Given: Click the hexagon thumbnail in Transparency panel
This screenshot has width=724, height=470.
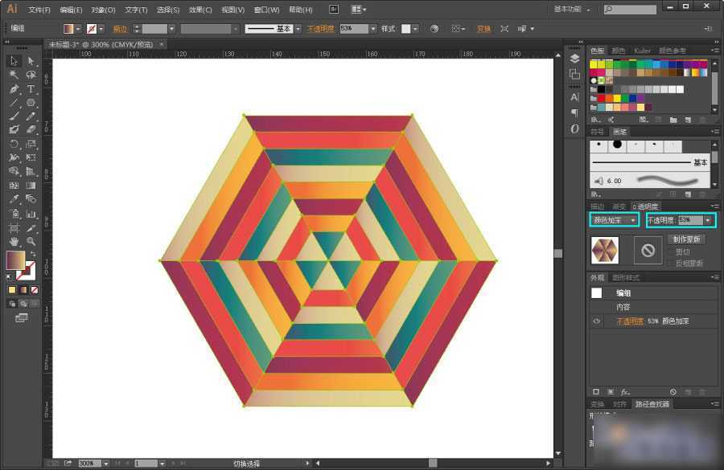Looking at the screenshot, I should [x=605, y=251].
